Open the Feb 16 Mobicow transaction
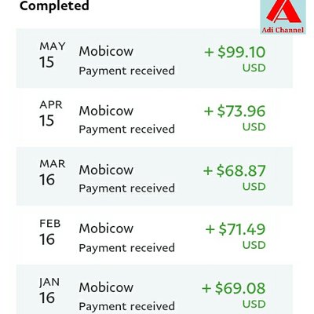Viewport: 314px width, 314px height. click(x=155, y=235)
